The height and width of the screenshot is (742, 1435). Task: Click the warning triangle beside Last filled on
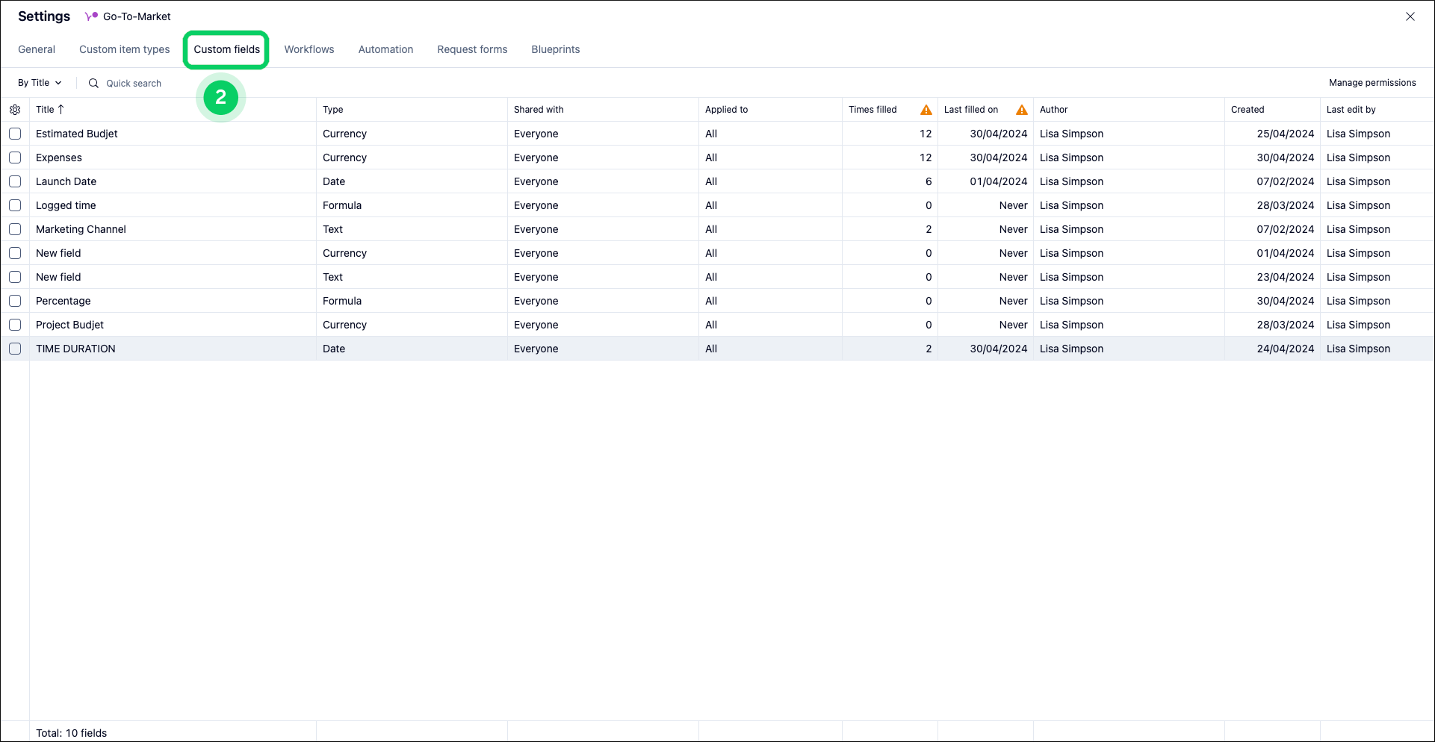click(1021, 109)
